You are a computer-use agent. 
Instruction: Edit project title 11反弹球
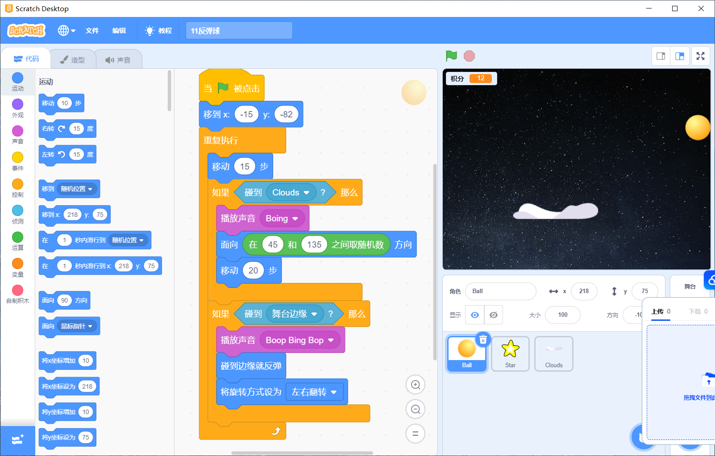(x=239, y=31)
